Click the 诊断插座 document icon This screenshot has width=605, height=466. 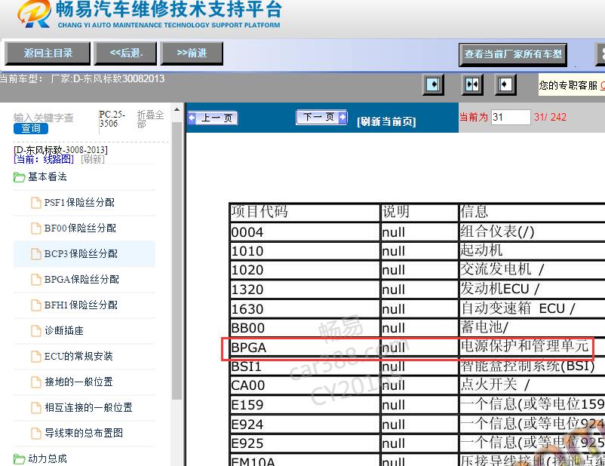coord(36,330)
